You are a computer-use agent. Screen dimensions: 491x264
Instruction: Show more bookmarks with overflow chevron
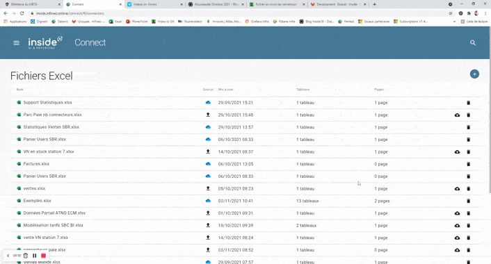pos(454,22)
